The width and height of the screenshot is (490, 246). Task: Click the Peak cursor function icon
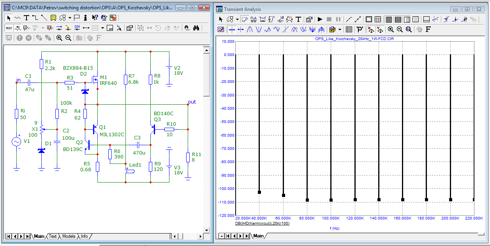[249, 29]
